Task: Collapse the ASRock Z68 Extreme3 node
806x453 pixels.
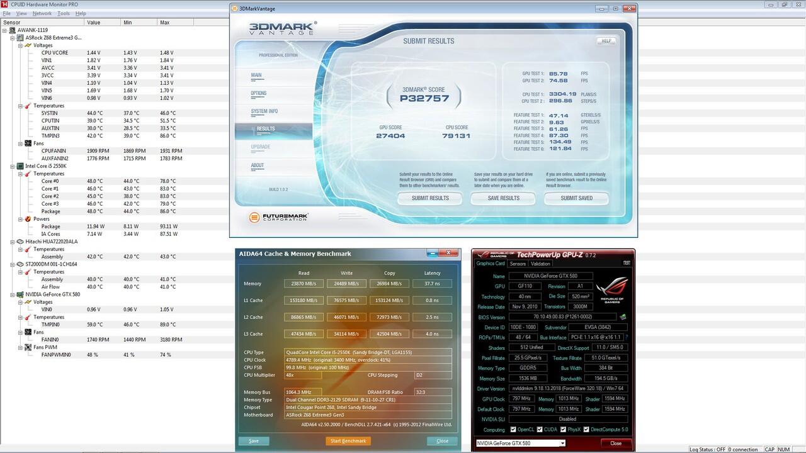Action: (13, 38)
